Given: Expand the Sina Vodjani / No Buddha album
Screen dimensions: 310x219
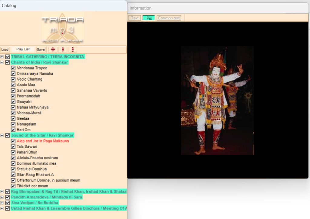Looking at the screenshot, I should tap(2, 203).
